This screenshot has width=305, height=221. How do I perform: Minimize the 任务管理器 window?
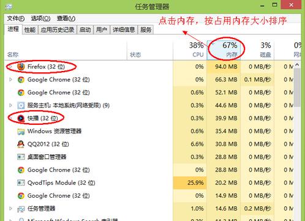pos(262,6)
